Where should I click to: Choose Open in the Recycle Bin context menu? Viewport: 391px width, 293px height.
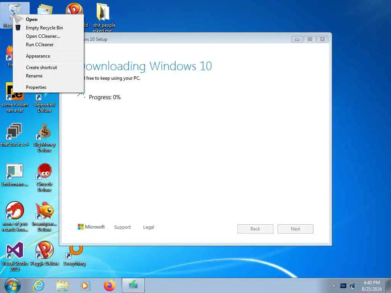pos(32,19)
